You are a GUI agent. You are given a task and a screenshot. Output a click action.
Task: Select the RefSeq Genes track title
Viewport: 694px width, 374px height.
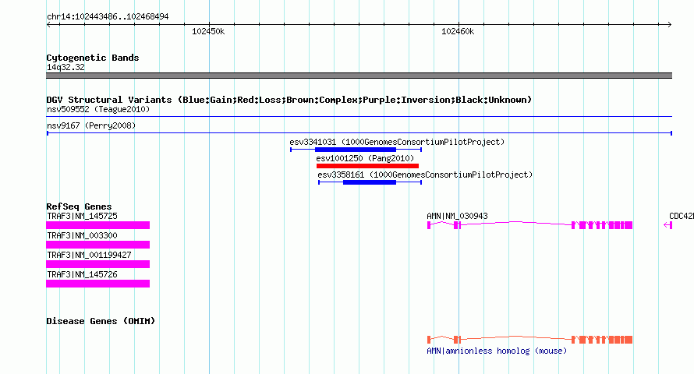79,206
